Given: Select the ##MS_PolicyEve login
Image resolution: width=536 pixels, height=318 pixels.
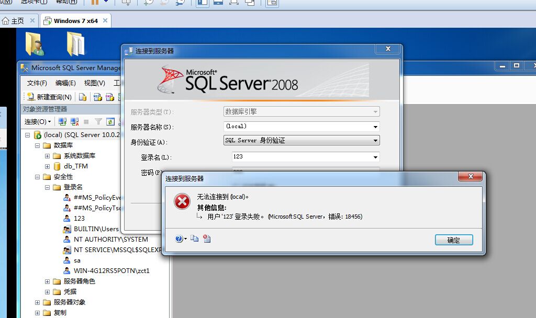Looking at the screenshot, I should tap(97, 197).
